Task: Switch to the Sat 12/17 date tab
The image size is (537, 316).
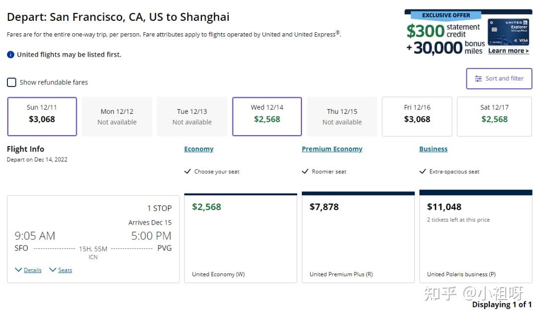Action: point(494,116)
